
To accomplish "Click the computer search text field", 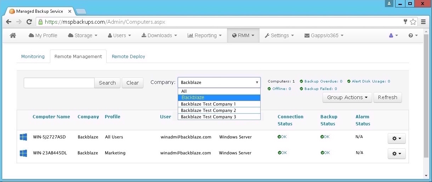I will tap(59, 83).
